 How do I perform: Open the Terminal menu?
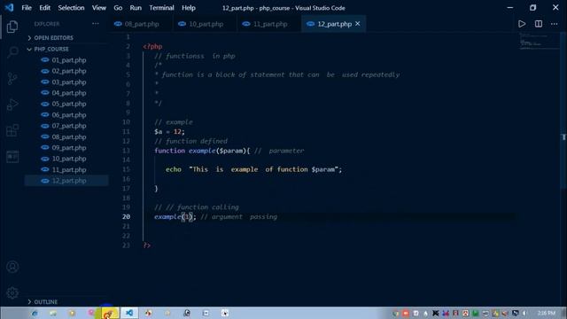tap(161, 8)
